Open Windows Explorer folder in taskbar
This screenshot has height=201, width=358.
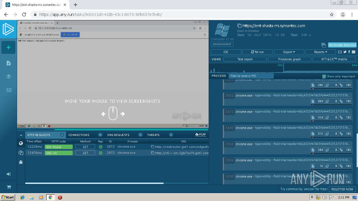(x=32, y=197)
